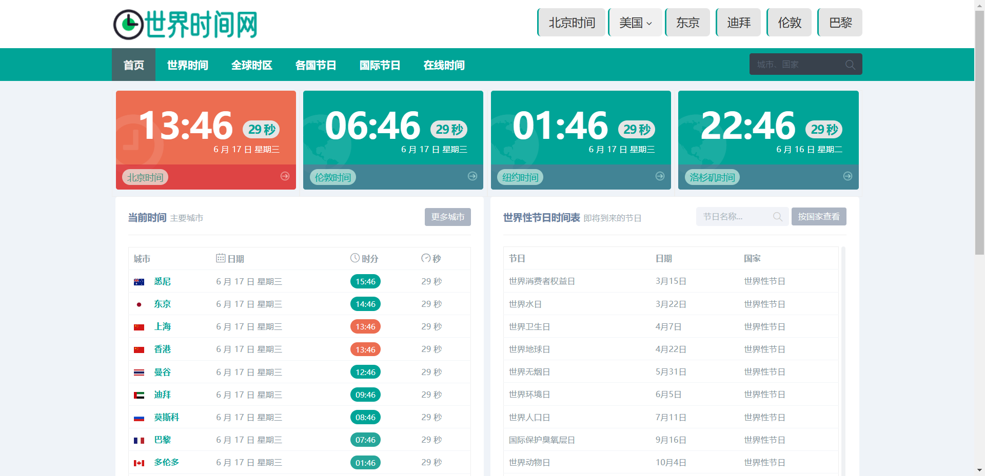985x476 pixels.
Task: Open the 纽约时间 label on its card
Action: click(520, 177)
